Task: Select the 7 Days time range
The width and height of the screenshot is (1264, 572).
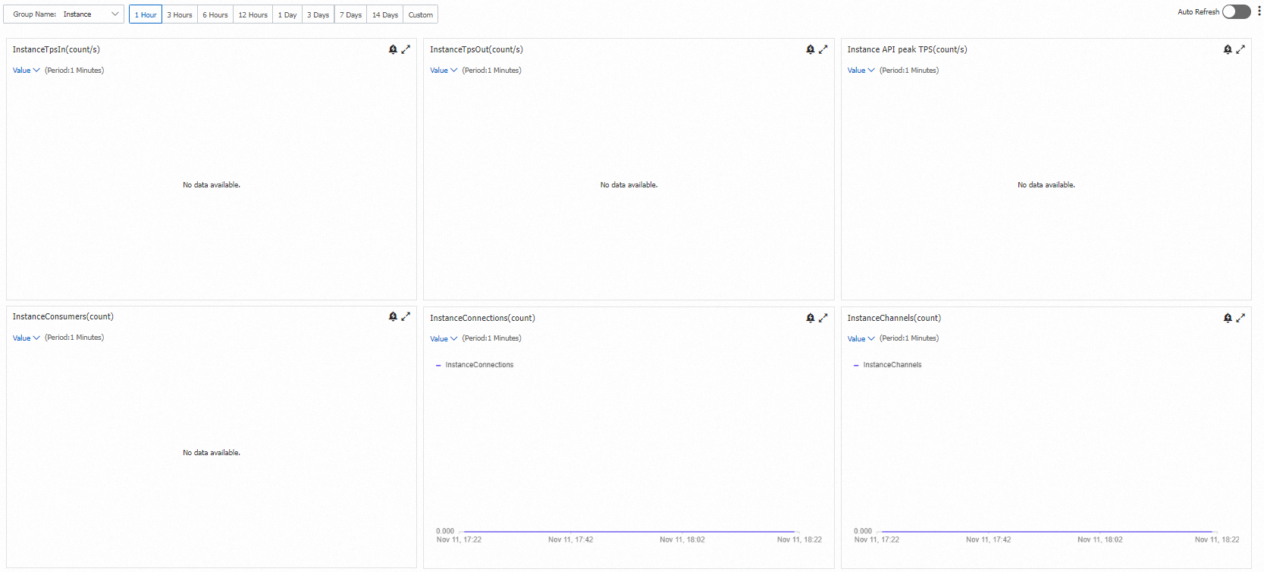Action: (x=350, y=14)
